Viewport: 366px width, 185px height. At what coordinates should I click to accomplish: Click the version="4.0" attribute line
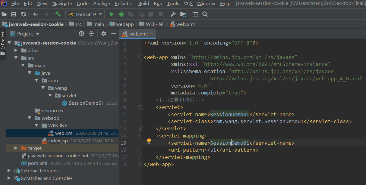190,86
